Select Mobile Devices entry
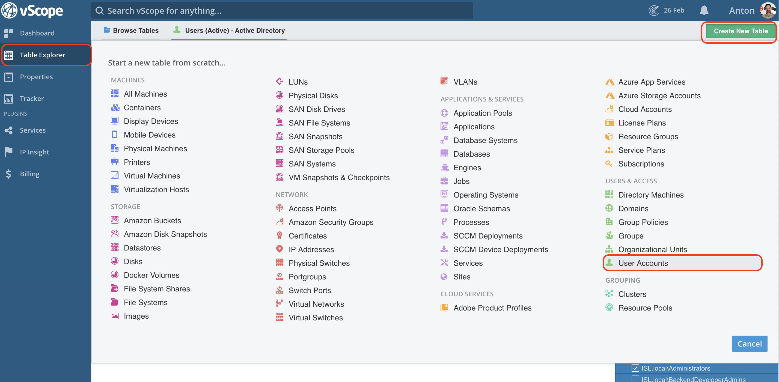Screen dimensions: 779x382 point(149,135)
